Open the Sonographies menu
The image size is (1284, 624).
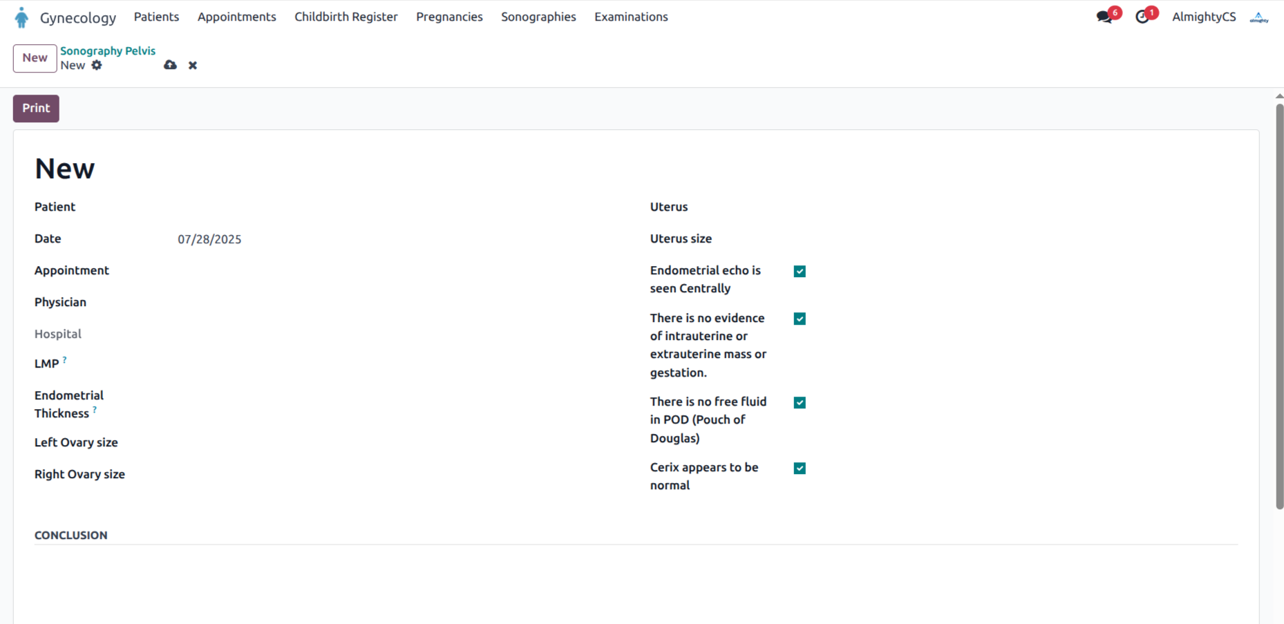pyautogui.click(x=538, y=17)
